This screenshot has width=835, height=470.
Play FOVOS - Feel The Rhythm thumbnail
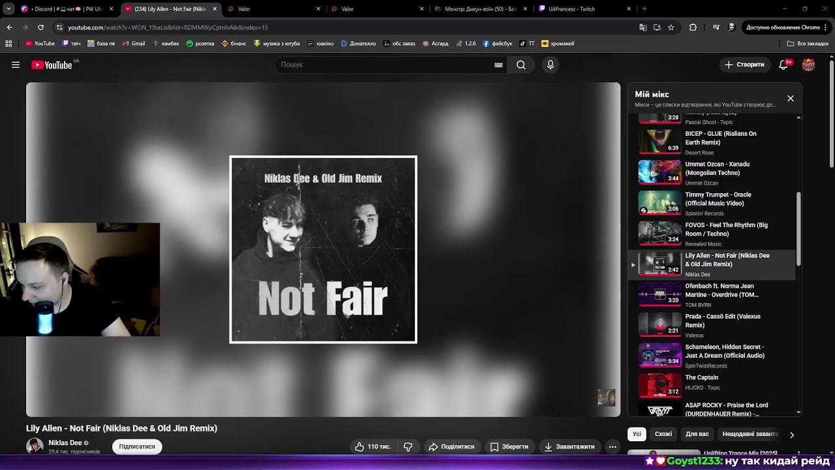coord(660,233)
